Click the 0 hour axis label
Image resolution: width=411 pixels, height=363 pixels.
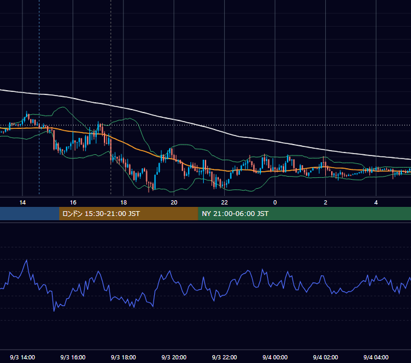pos(275,203)
